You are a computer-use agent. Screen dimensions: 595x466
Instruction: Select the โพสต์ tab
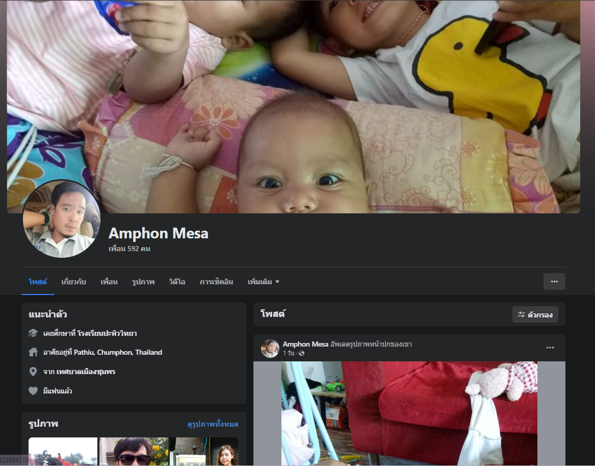[38, 282]
